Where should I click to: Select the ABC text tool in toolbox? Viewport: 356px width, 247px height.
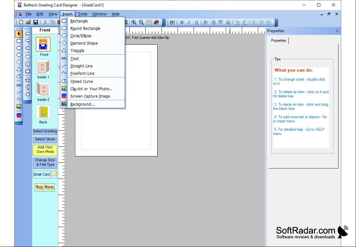click(x=19, y=85)
